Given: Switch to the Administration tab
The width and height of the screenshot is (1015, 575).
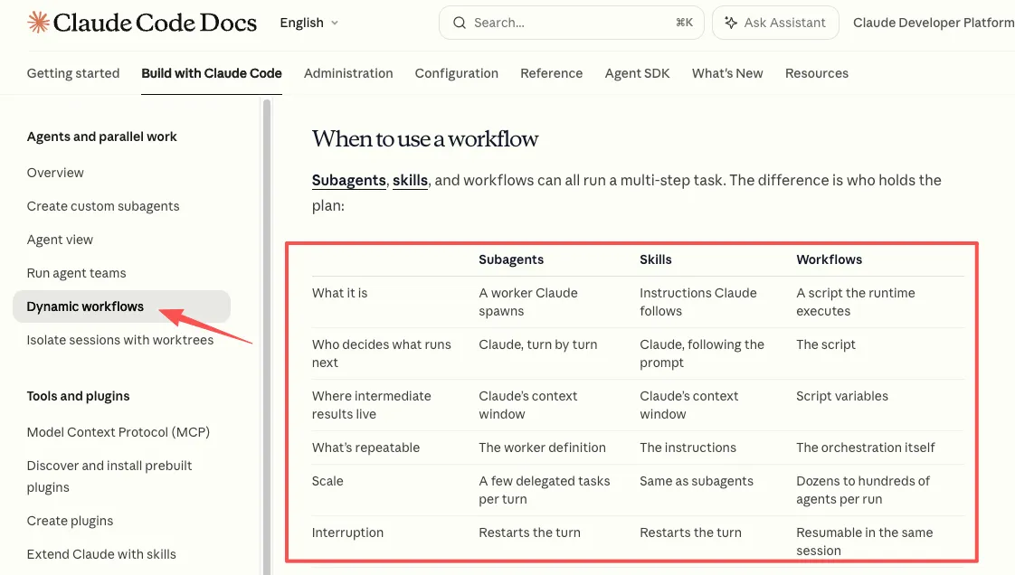Looking at the screenshot, I should pyautogui.click(x=348, y=73).
